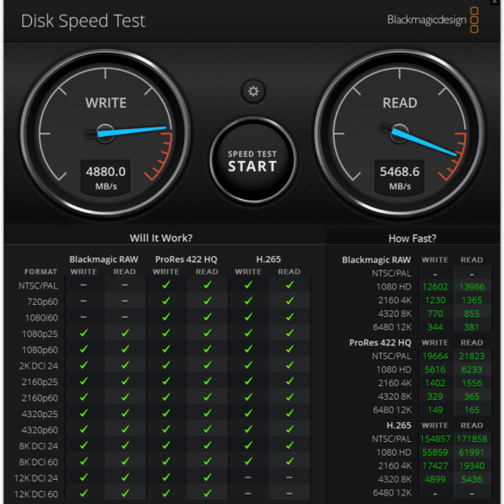Click the 2K DCI 24 format row label
The width and height of the screenshot is (504, 504).
39,366
